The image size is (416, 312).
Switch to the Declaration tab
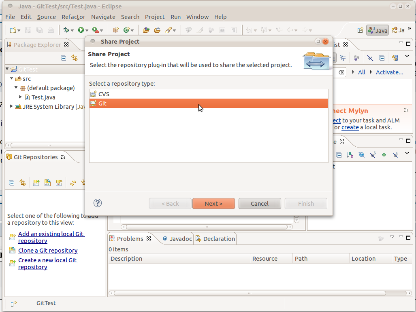click(215, 239)
